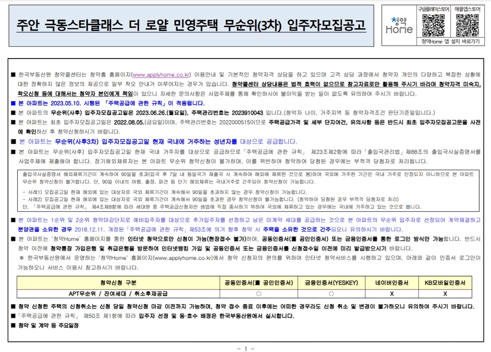Click the 청약Home 앱 설치 바로가기 caption
This screenshot has width=491, height=352.
coord(450,41)
